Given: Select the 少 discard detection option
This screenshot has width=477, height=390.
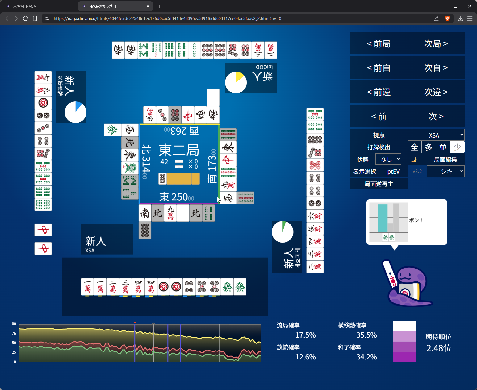Looking at the screenshot, I should (457, 147).
